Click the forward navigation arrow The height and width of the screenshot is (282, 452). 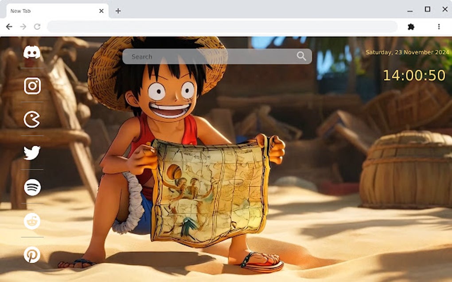click(x=23, y=27)
